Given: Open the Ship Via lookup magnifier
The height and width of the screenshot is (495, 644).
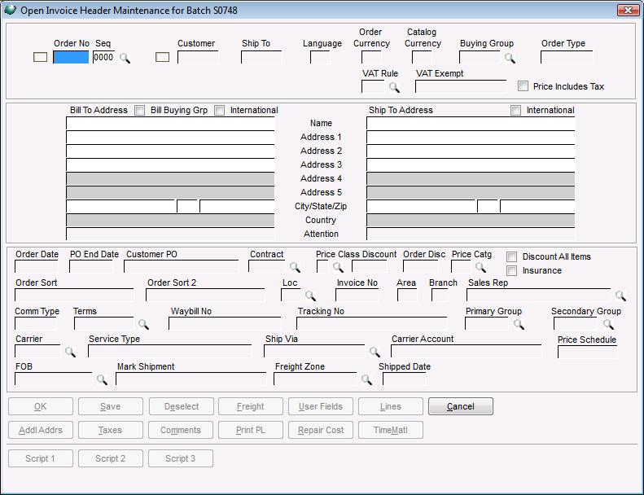Looking at the screenshot, I should point(375,352).
